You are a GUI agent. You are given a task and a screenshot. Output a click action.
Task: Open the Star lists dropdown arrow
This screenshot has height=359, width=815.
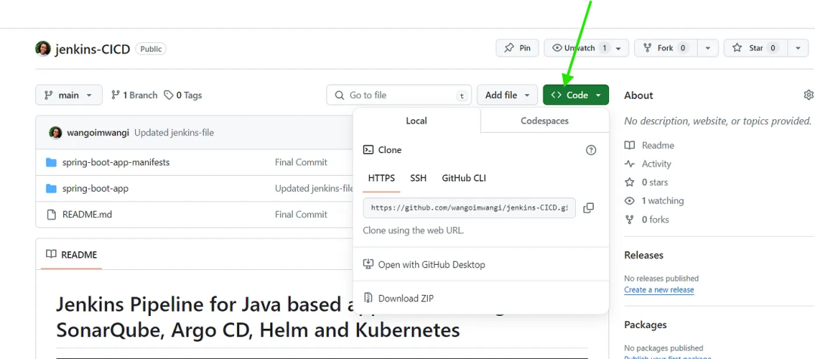798,48
